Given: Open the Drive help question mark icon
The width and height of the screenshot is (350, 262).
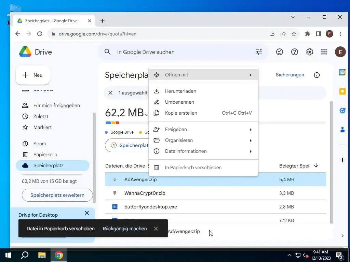Looking at the screenshot, I should click(294, 52).
